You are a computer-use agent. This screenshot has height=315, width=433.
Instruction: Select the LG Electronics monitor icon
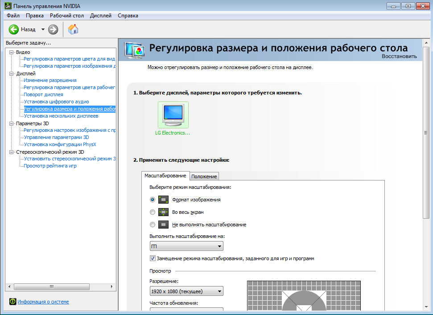click(x=173, y=115)
